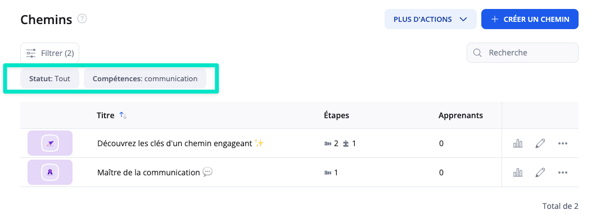Focus the Recherche search field

523,53
